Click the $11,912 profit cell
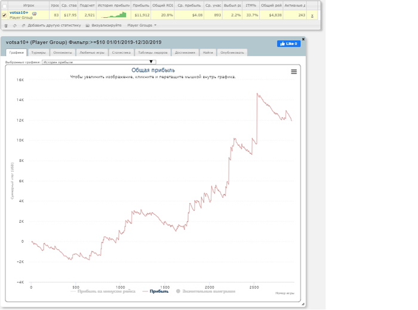This screenshot has height=310, width=418. [x=142, y=15]
